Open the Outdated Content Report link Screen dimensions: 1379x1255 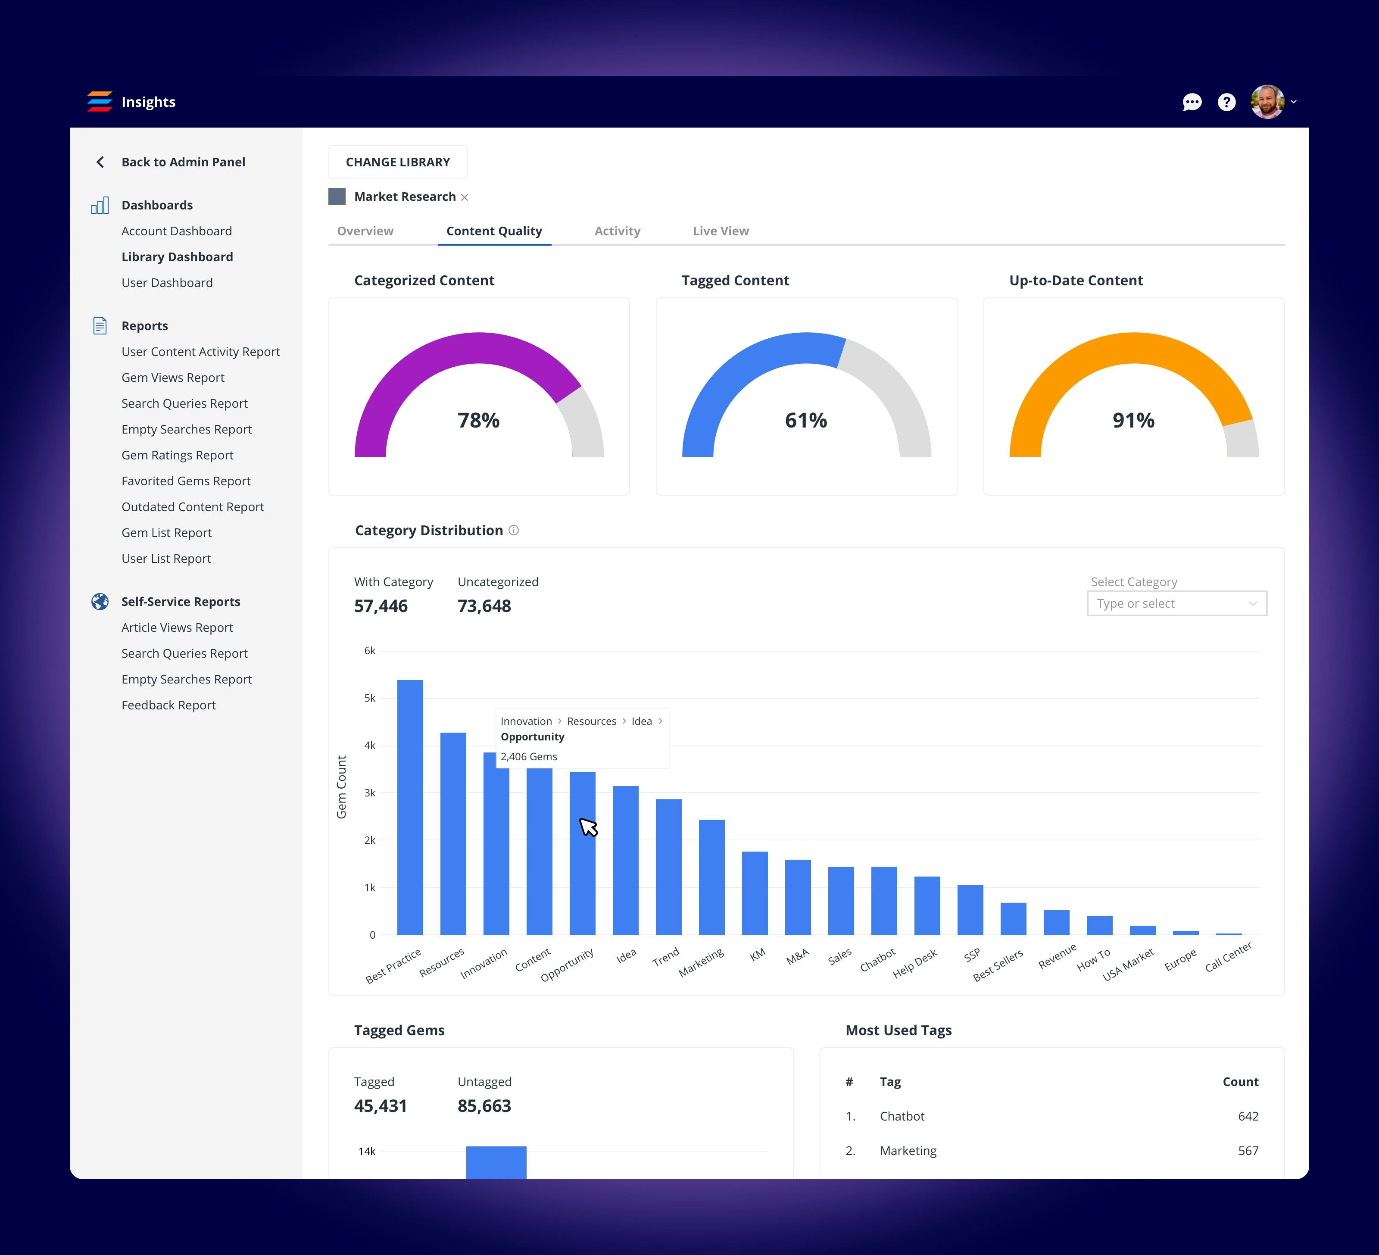click(192, 507)
